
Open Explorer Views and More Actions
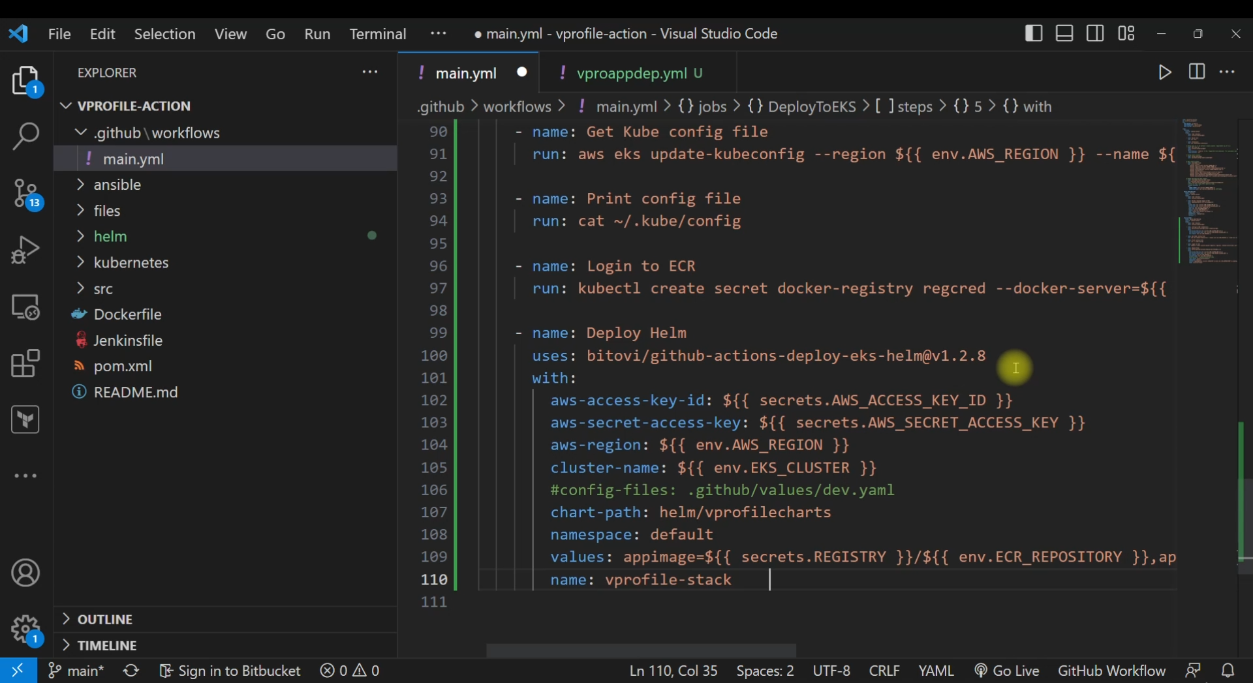point(370,72)
